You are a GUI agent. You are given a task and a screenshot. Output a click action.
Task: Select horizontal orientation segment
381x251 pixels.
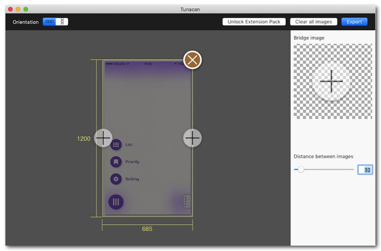49,22
